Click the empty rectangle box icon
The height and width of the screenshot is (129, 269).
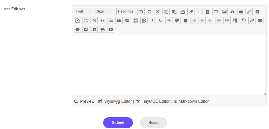pos(216,12)
